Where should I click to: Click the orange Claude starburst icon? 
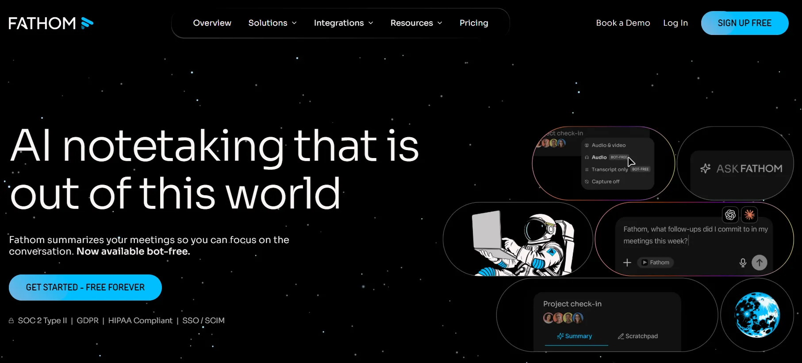click(749, 215)
